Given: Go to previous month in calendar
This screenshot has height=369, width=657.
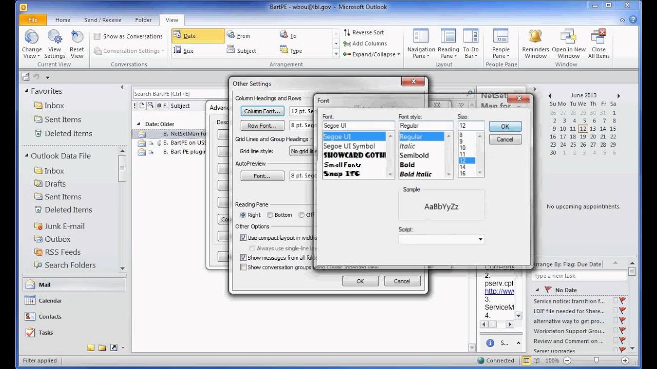Looking at the screenshot, I should click(550, 95).
